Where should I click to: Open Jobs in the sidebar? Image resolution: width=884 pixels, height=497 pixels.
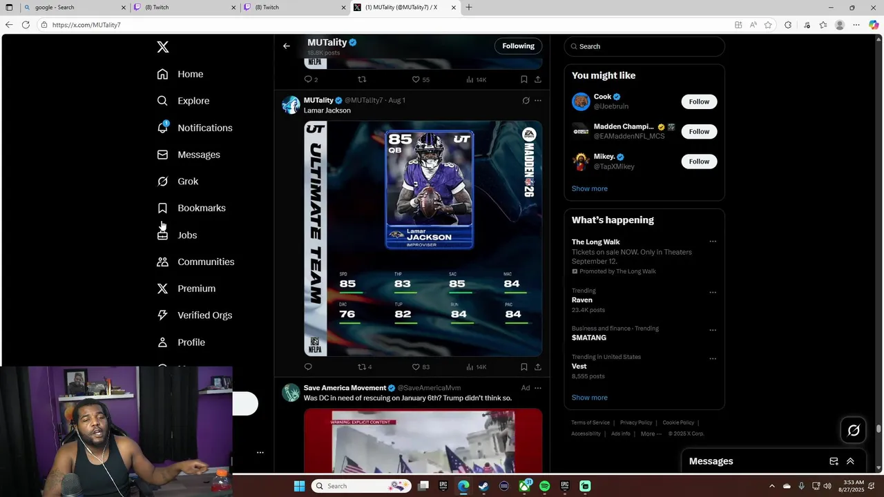pos(177,235)
